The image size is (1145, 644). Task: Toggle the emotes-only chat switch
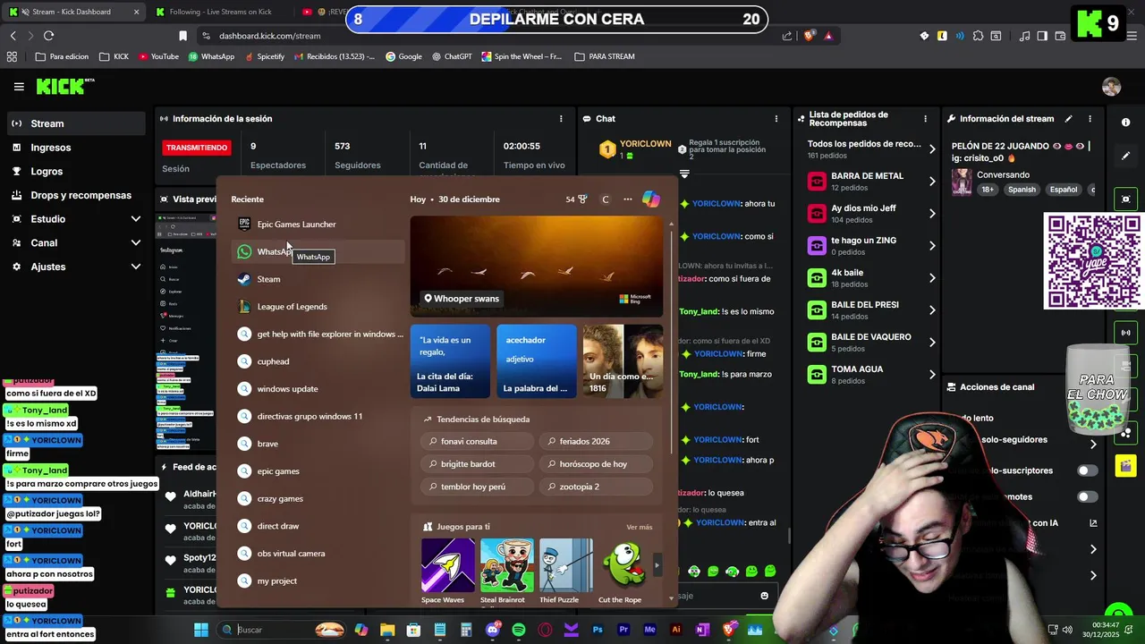point(1087,497)
